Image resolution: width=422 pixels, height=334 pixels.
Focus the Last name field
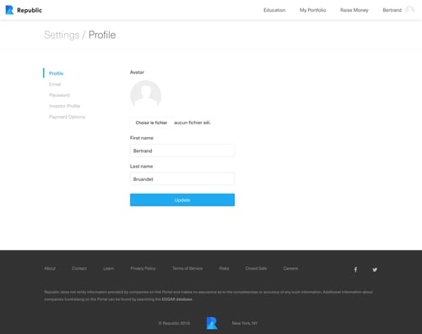coord(182,179)
